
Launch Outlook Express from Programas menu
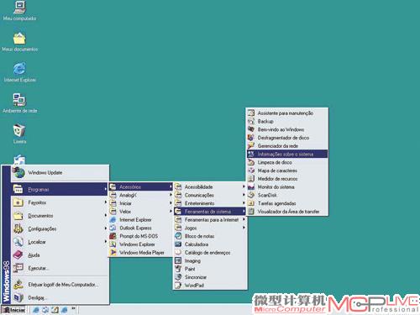click(141, 228)
